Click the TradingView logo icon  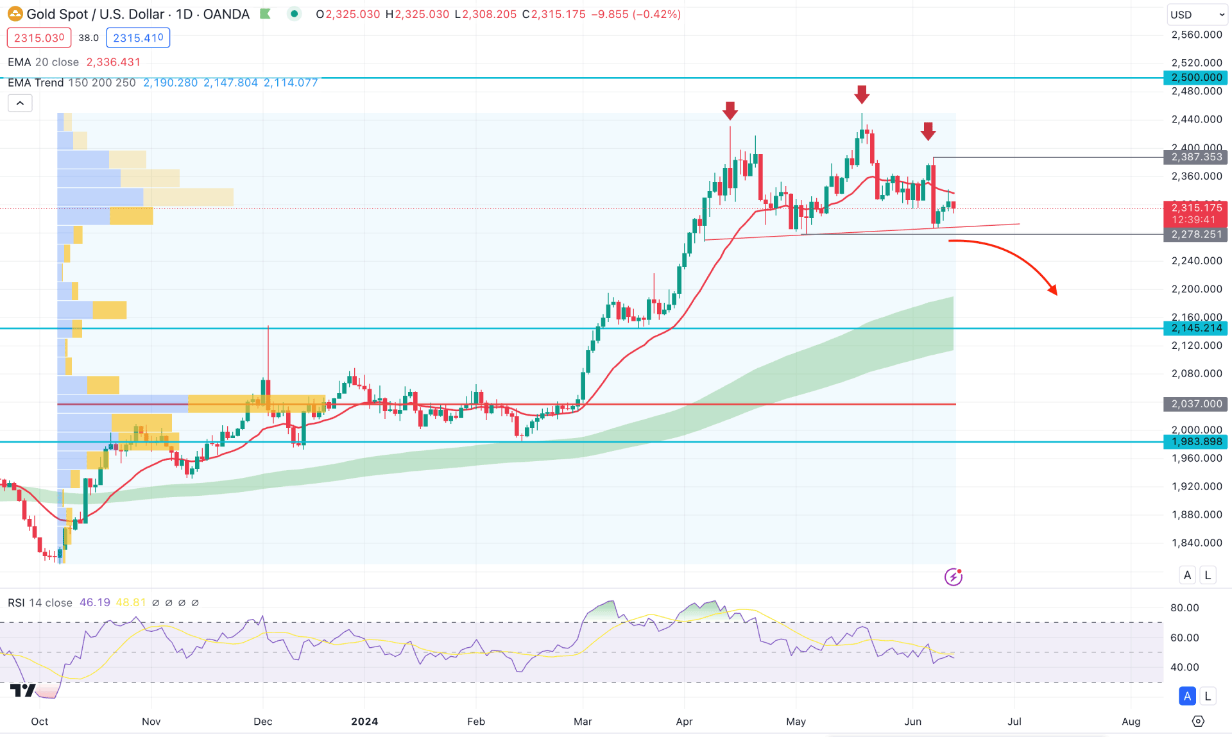23,691
